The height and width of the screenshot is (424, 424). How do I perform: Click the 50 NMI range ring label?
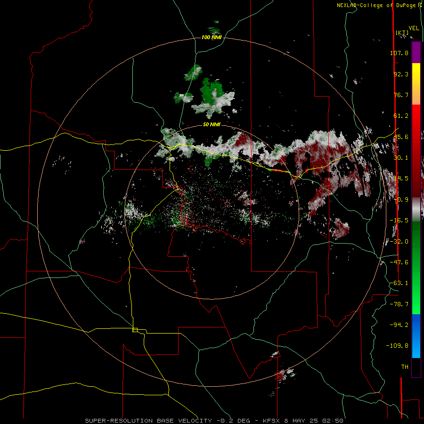[212, 124]
